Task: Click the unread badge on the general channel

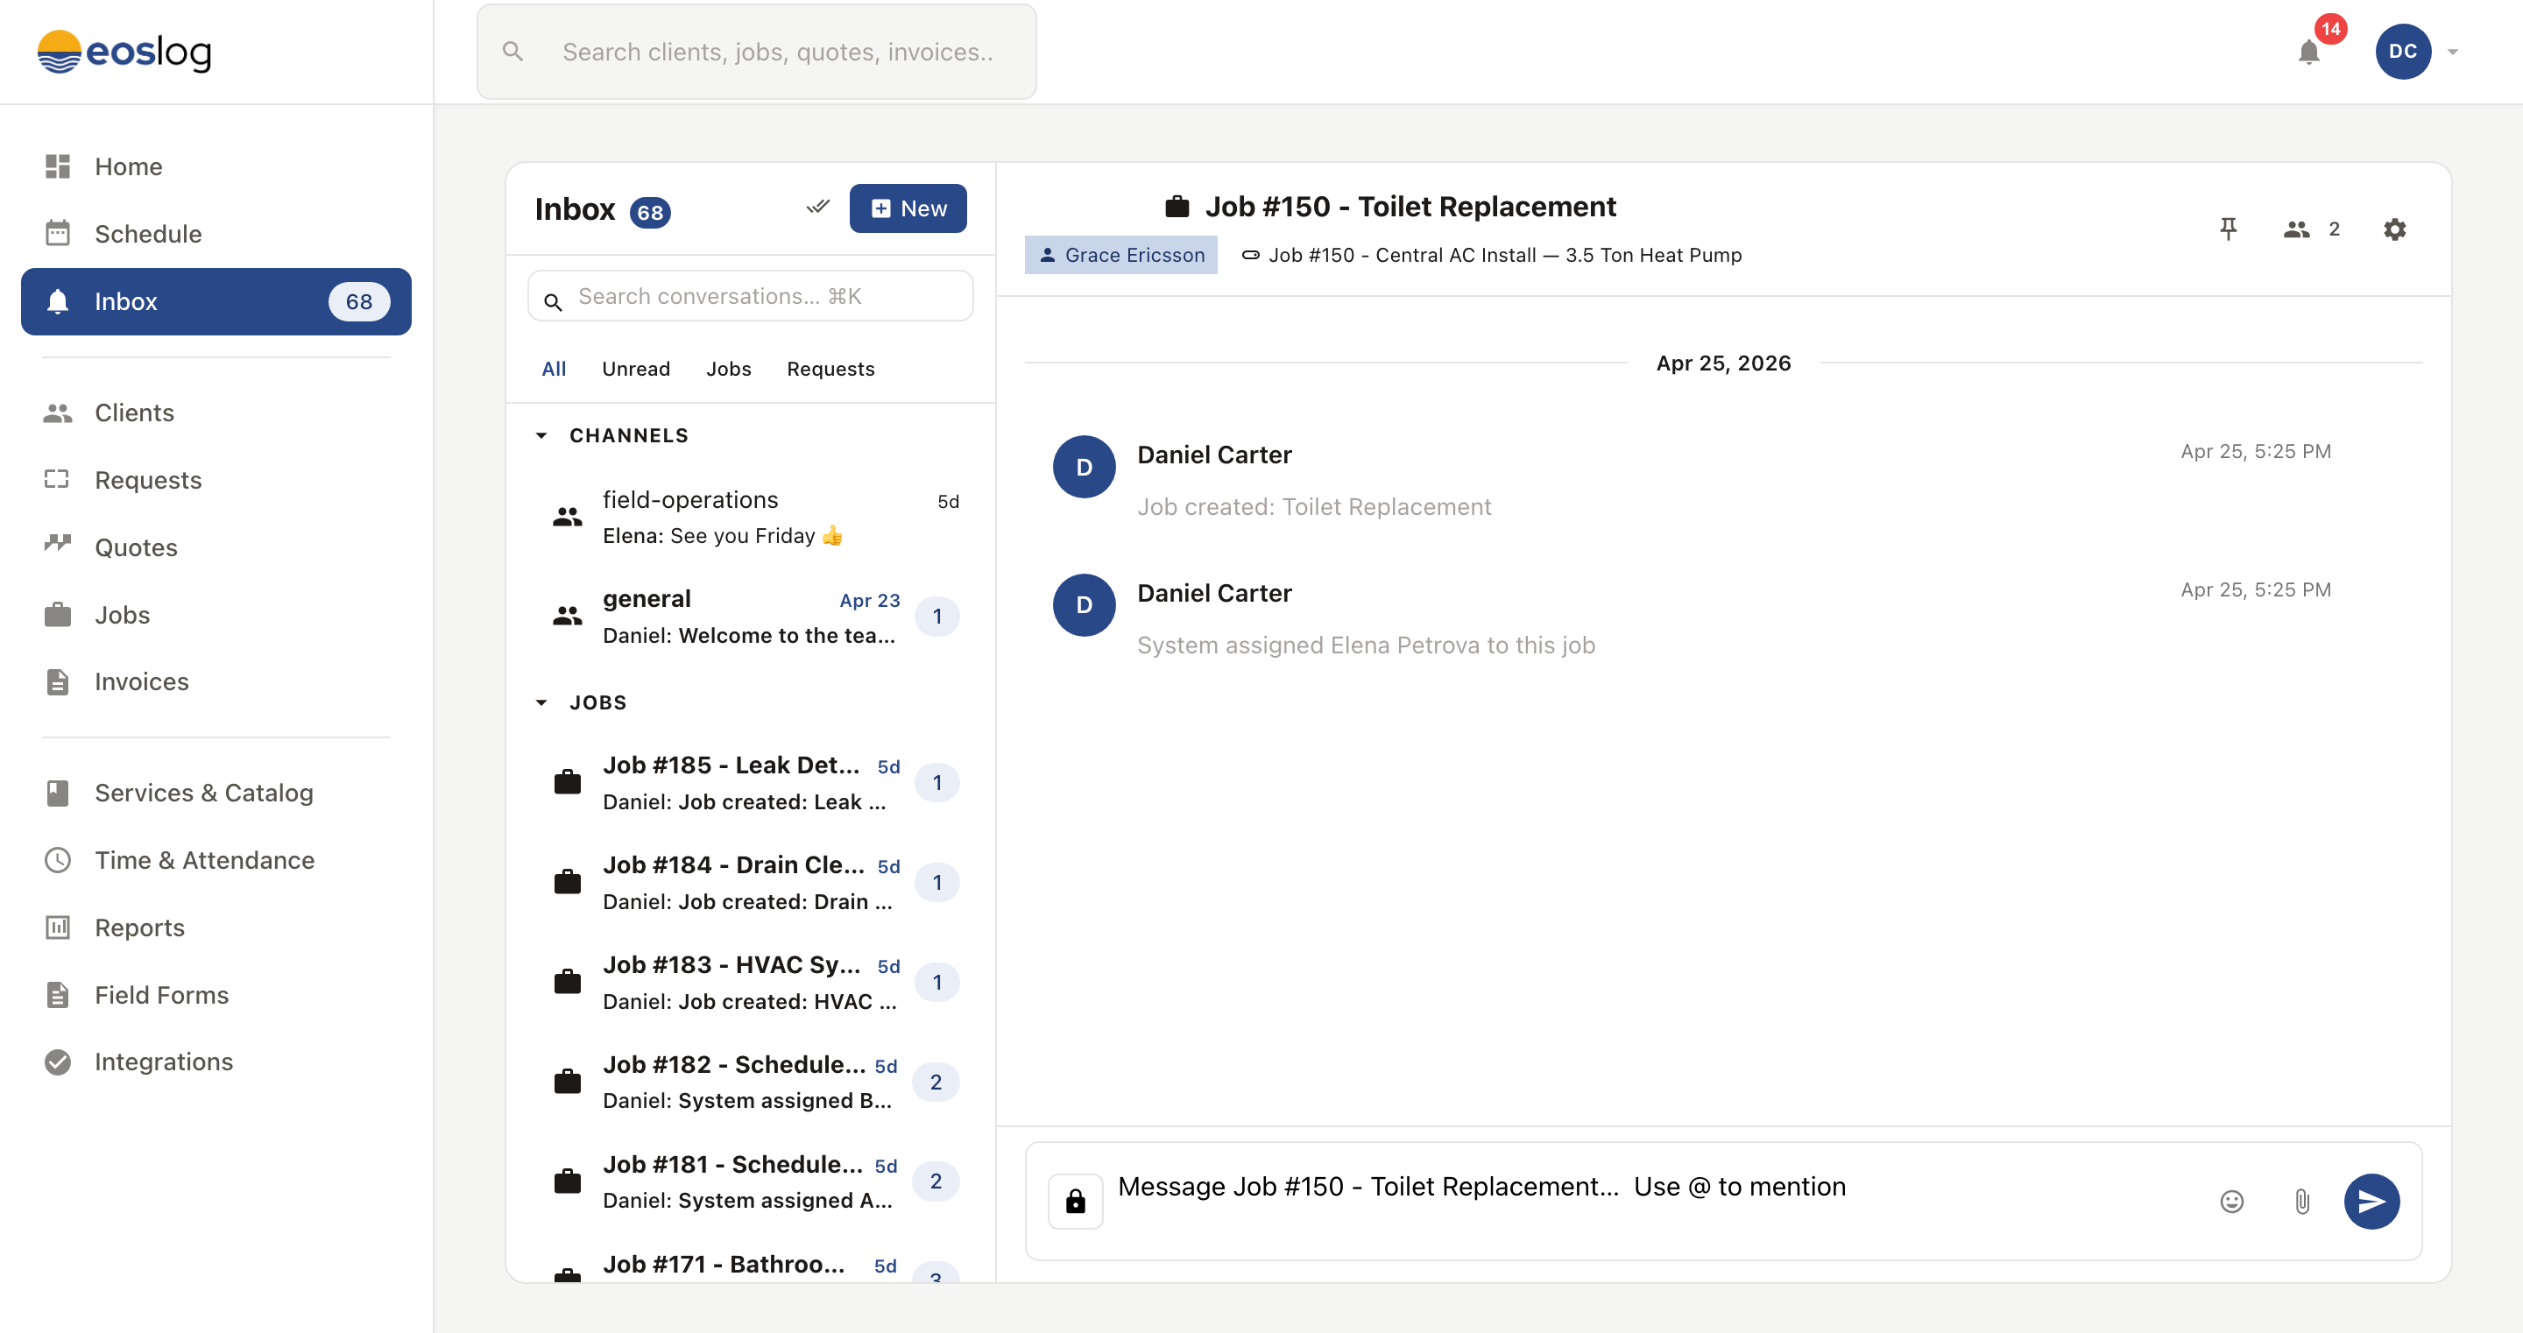Action: 936,617
